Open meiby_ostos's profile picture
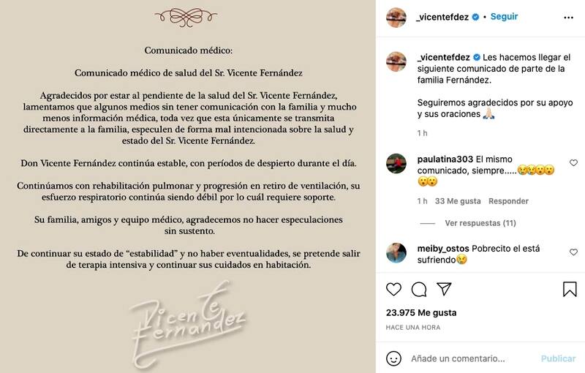Viewport: 585px width, 373px height. (x=396, y=253)
